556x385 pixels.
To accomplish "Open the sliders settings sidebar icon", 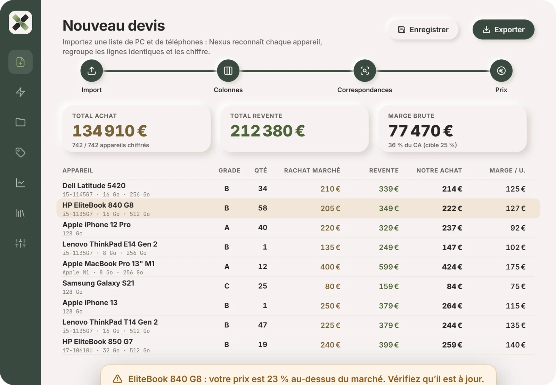I will click(x=21, y=243).
